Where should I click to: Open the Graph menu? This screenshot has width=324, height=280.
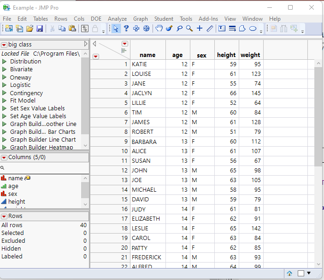coord(141,19)
